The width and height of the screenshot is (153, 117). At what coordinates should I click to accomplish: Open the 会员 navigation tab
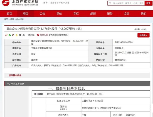127,14
